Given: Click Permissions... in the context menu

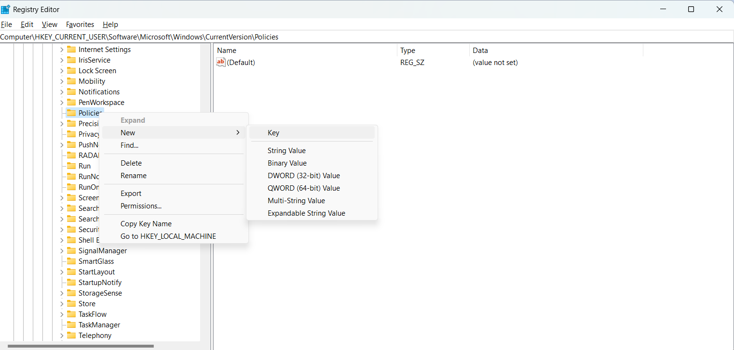Looking at the screenshot, I should click(x=141, y=206).
